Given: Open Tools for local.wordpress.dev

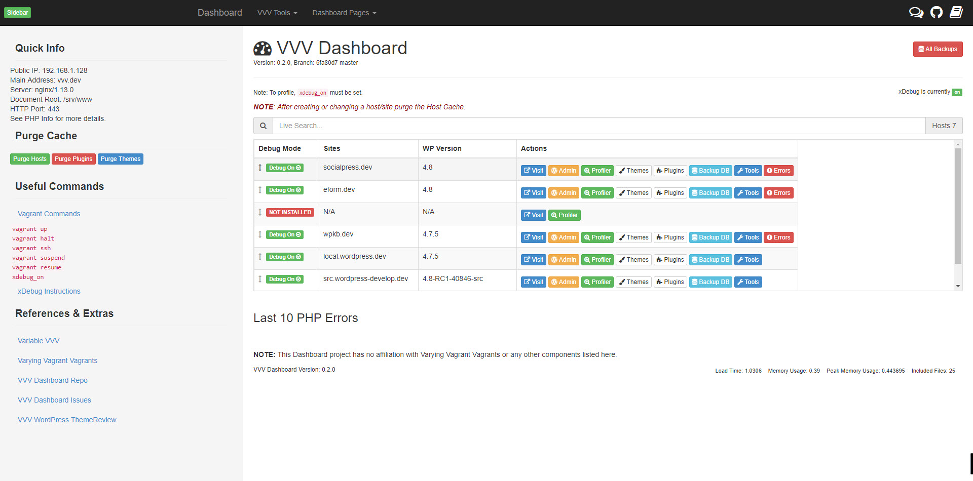Looking at the screenshot, I should [748, 260].
